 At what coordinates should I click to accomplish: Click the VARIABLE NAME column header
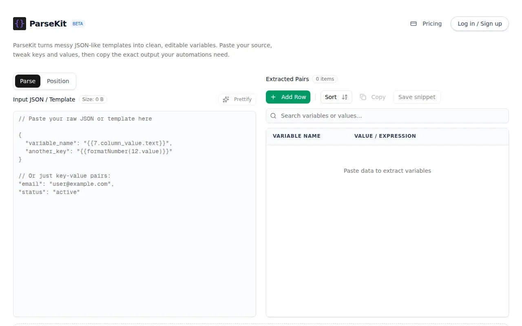[x=296, y=136]
